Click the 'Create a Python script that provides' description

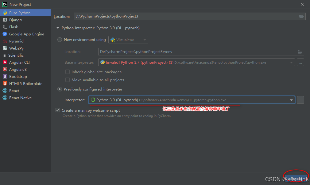(117, 116)
